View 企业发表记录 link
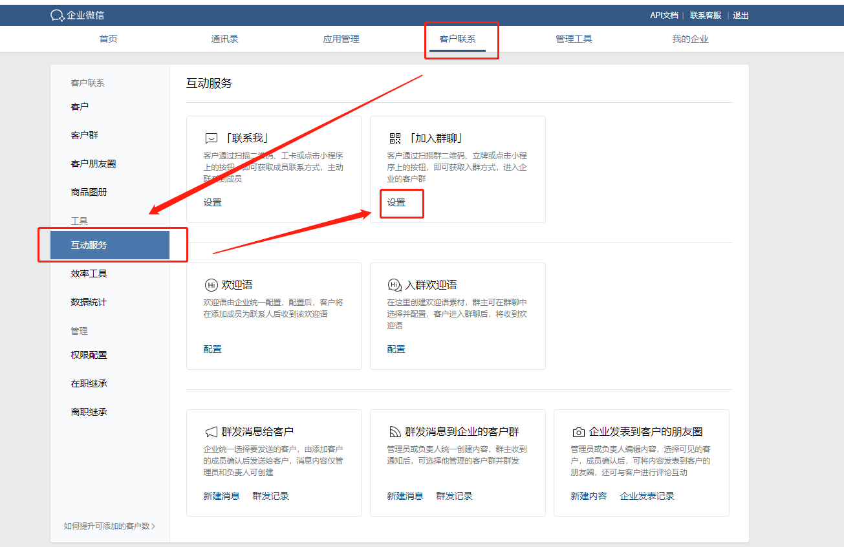This screenshot has width=844, height=547. (647, 496)
